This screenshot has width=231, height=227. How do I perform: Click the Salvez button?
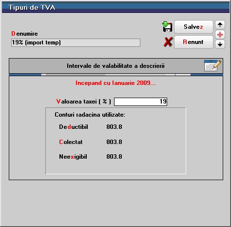coord(193,27)
